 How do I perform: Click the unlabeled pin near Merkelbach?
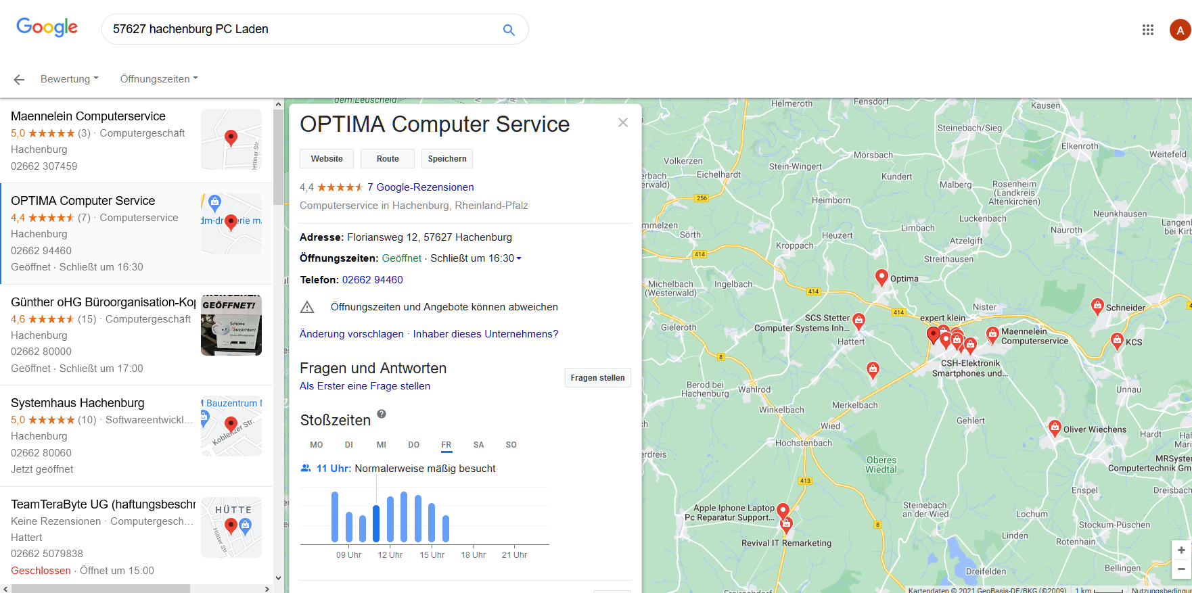coord(873,369)
